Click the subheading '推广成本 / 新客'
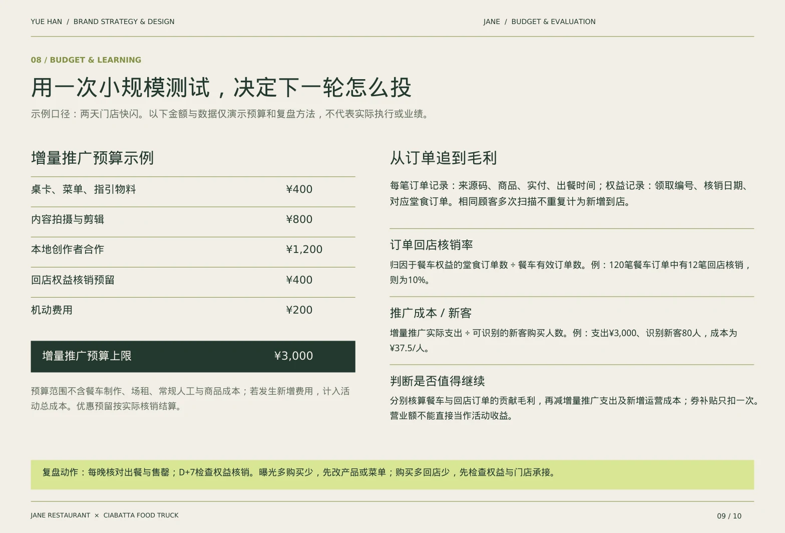The width and height of the screenshot is (785, 533). click(x=431, y=313)
